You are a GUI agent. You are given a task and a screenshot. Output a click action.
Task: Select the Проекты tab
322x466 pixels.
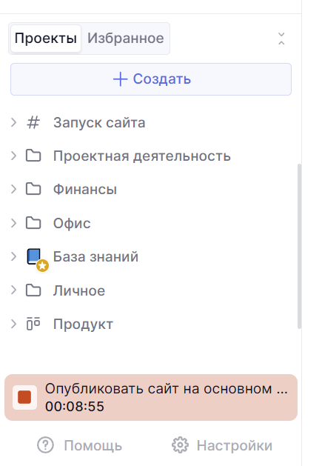click(x=46, y=39)
